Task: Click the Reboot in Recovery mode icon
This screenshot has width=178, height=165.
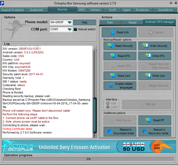Action: [x=145, y=132]
